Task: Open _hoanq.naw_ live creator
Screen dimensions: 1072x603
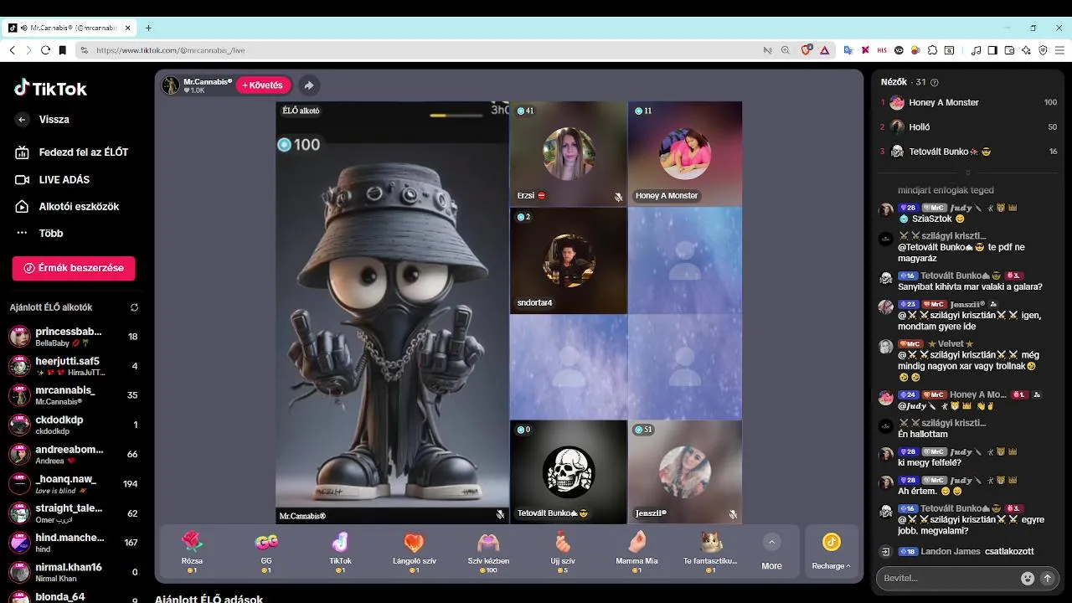Action: pyautogui.click(x=74, y=484)
